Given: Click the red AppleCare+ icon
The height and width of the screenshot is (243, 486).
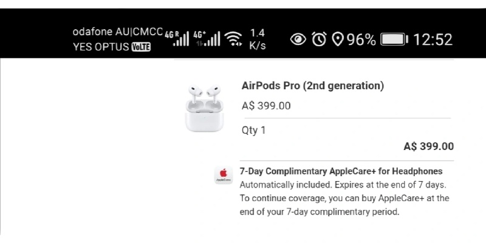Looking at the screenshot, I should [x=224, y=176].
